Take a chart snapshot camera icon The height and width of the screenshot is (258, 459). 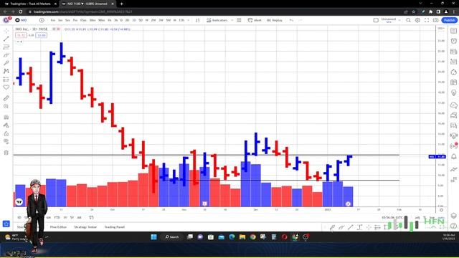click(436, 20)
